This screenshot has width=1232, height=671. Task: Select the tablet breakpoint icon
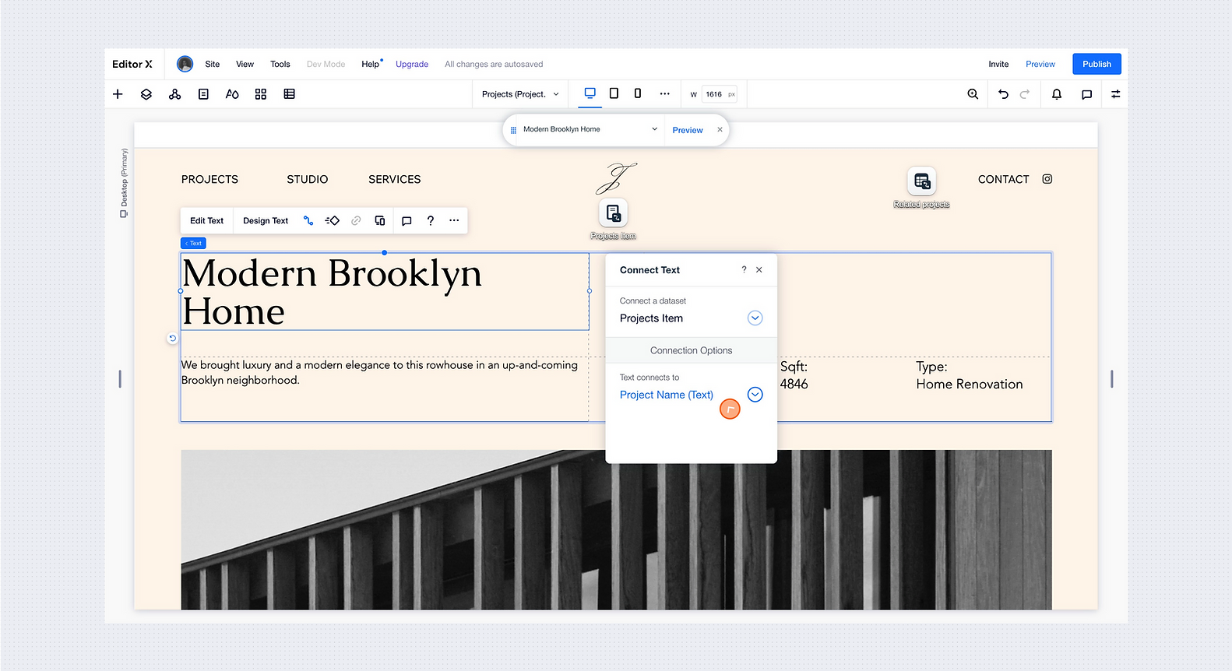(x=614, y=93)
